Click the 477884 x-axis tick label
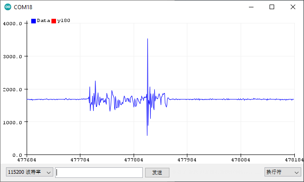Image resolution: width=304 pixels, height=182 pixels. [134, 160]
